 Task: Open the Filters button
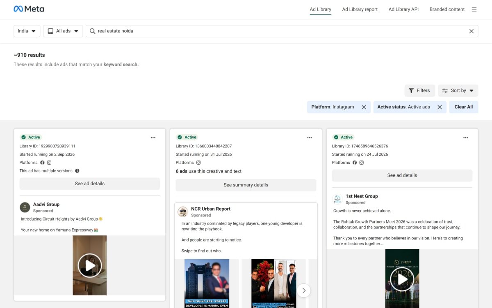tap(420, 91)
